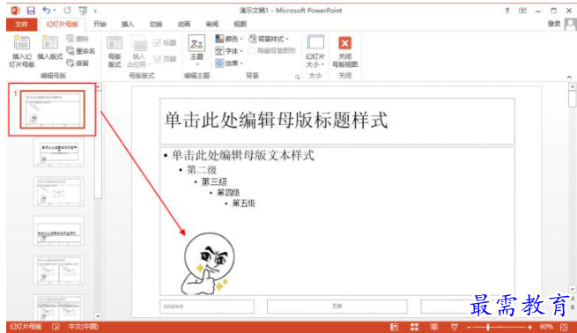Click 关闭母版视图 button
This screenshot has height=333, width=577.
344,51
